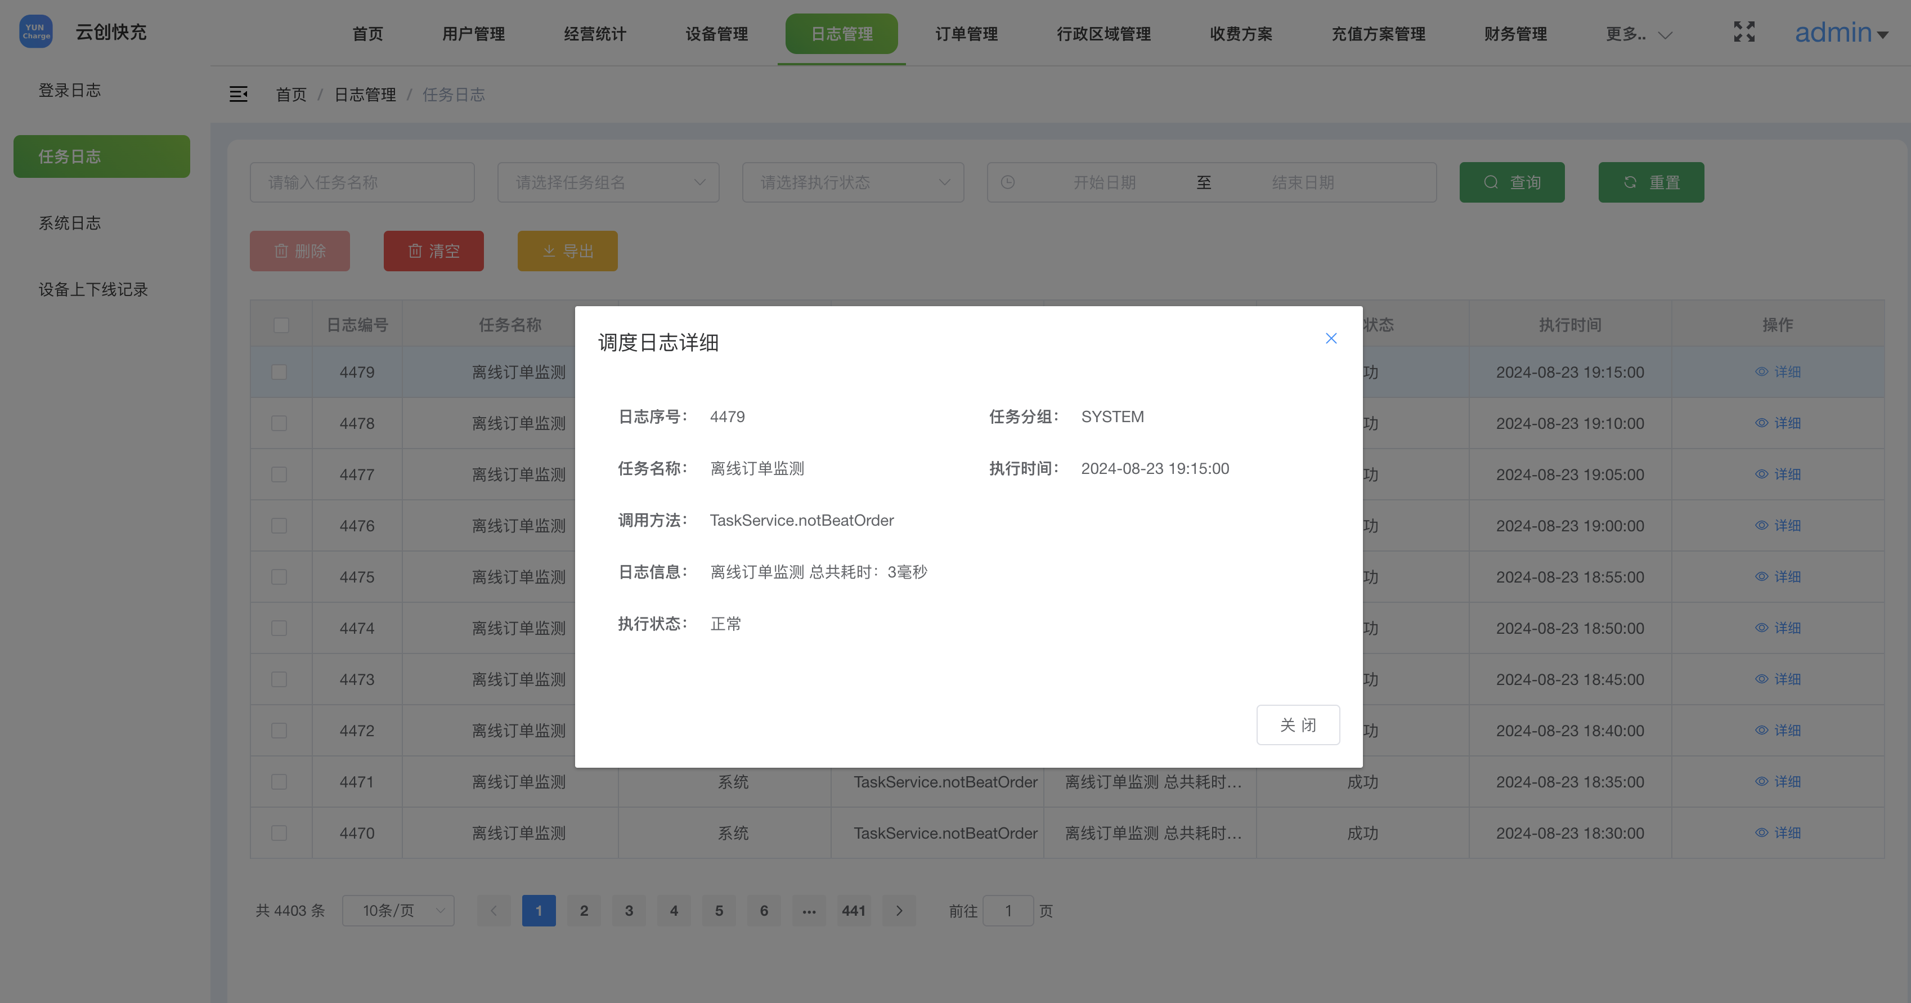
Task: Tick the checkbox for log 4474
Action: 279,628
